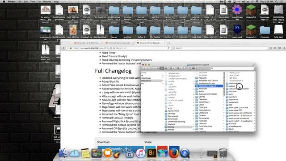Open the Finder menu in menu bar
Screen dimensions: 286x161
tap(11, 1)
